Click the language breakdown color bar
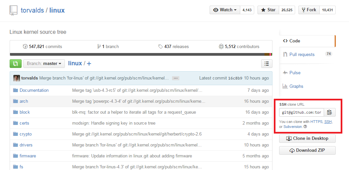Image resolution: width=349 pixels, height=170 pixels. point(141,54)
